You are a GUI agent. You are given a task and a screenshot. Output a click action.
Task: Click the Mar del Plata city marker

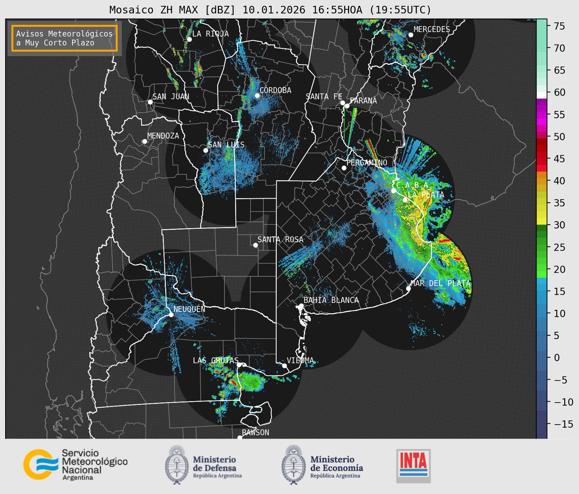408,289
